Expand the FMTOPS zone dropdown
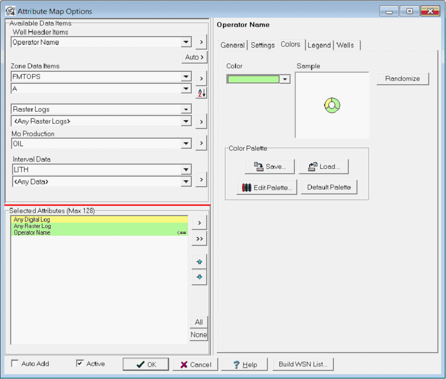Screen dimensions: 446x379 186,76
